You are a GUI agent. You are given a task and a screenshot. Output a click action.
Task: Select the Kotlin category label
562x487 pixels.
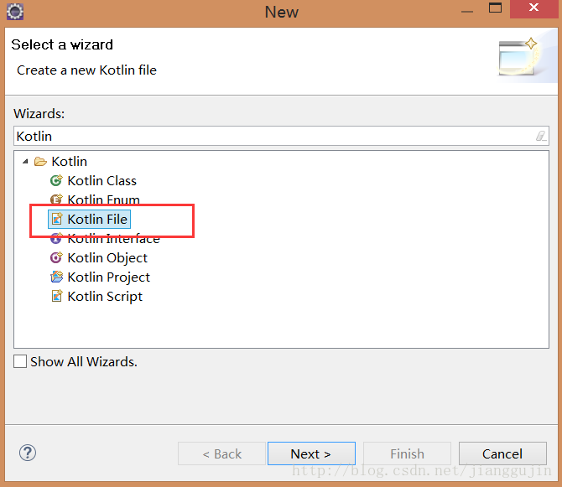[x=69, y=162]
